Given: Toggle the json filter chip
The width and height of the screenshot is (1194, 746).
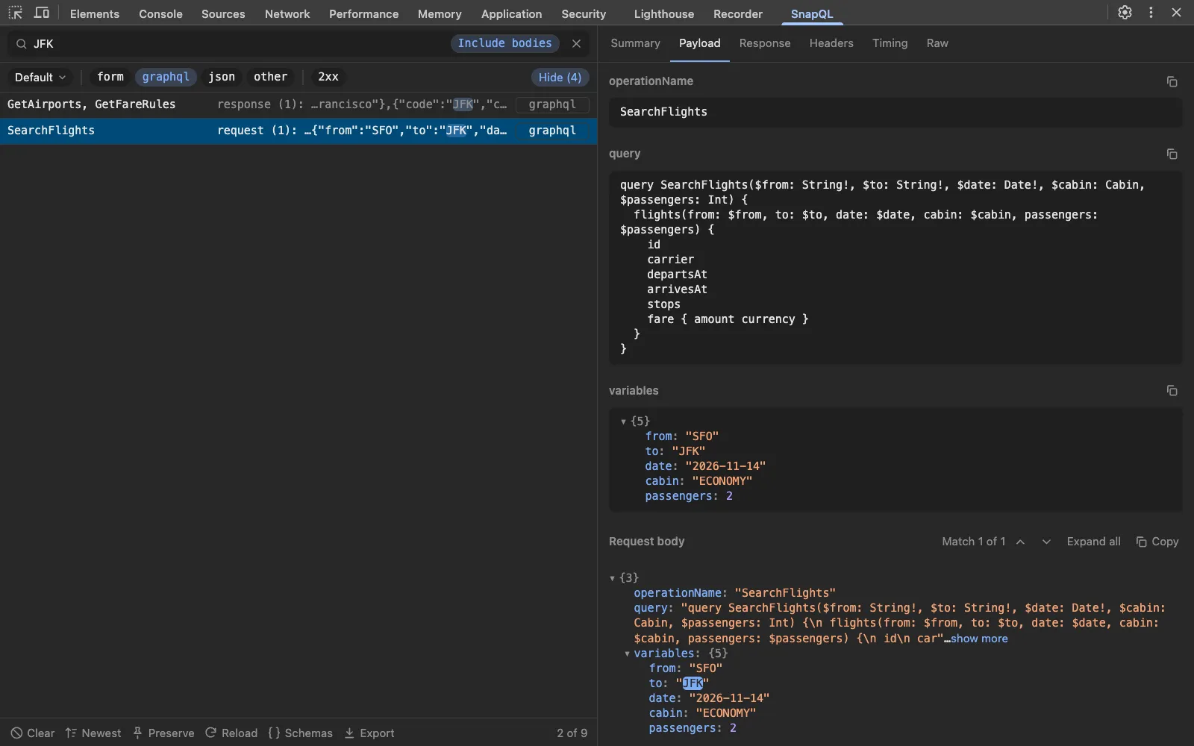Looking at the screenshot, I should [x=222, y=77].
